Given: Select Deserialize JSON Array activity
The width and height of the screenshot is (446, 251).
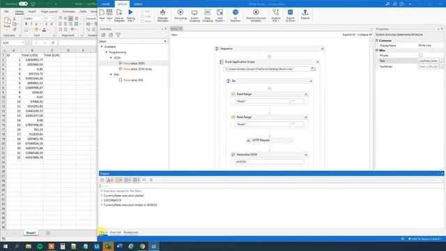Looking at the screenshot, I should [138, 69].
